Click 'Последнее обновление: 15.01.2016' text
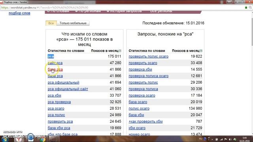 coord(173,23)
